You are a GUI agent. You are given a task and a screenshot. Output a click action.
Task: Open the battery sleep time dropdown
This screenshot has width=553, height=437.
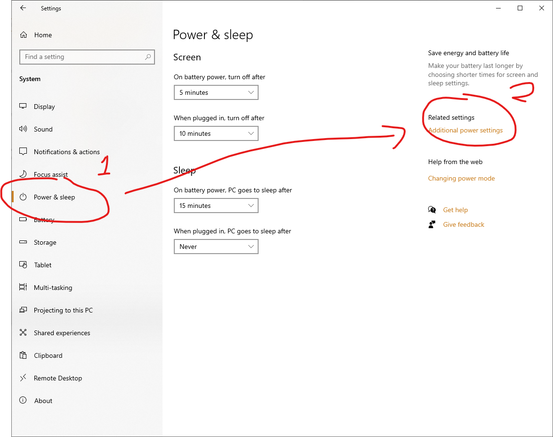pos(216,206)
